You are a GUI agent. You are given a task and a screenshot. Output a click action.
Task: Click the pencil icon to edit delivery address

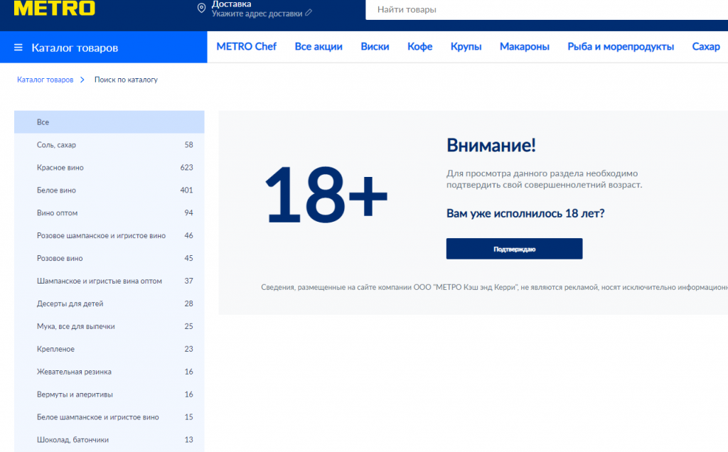coord(309,14)
